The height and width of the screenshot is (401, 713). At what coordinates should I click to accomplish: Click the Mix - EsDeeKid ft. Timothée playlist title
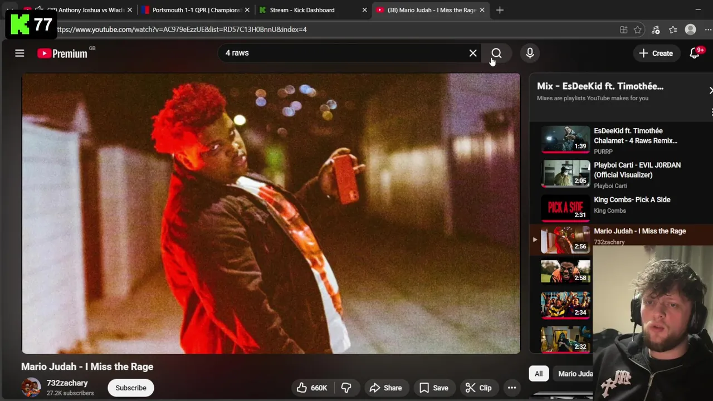600,86
